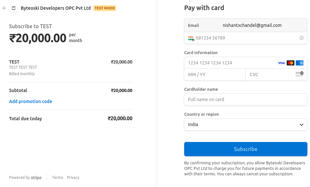Click the CVC card hint icon
The width and height of the screenshot is (310, 187).
300,74
